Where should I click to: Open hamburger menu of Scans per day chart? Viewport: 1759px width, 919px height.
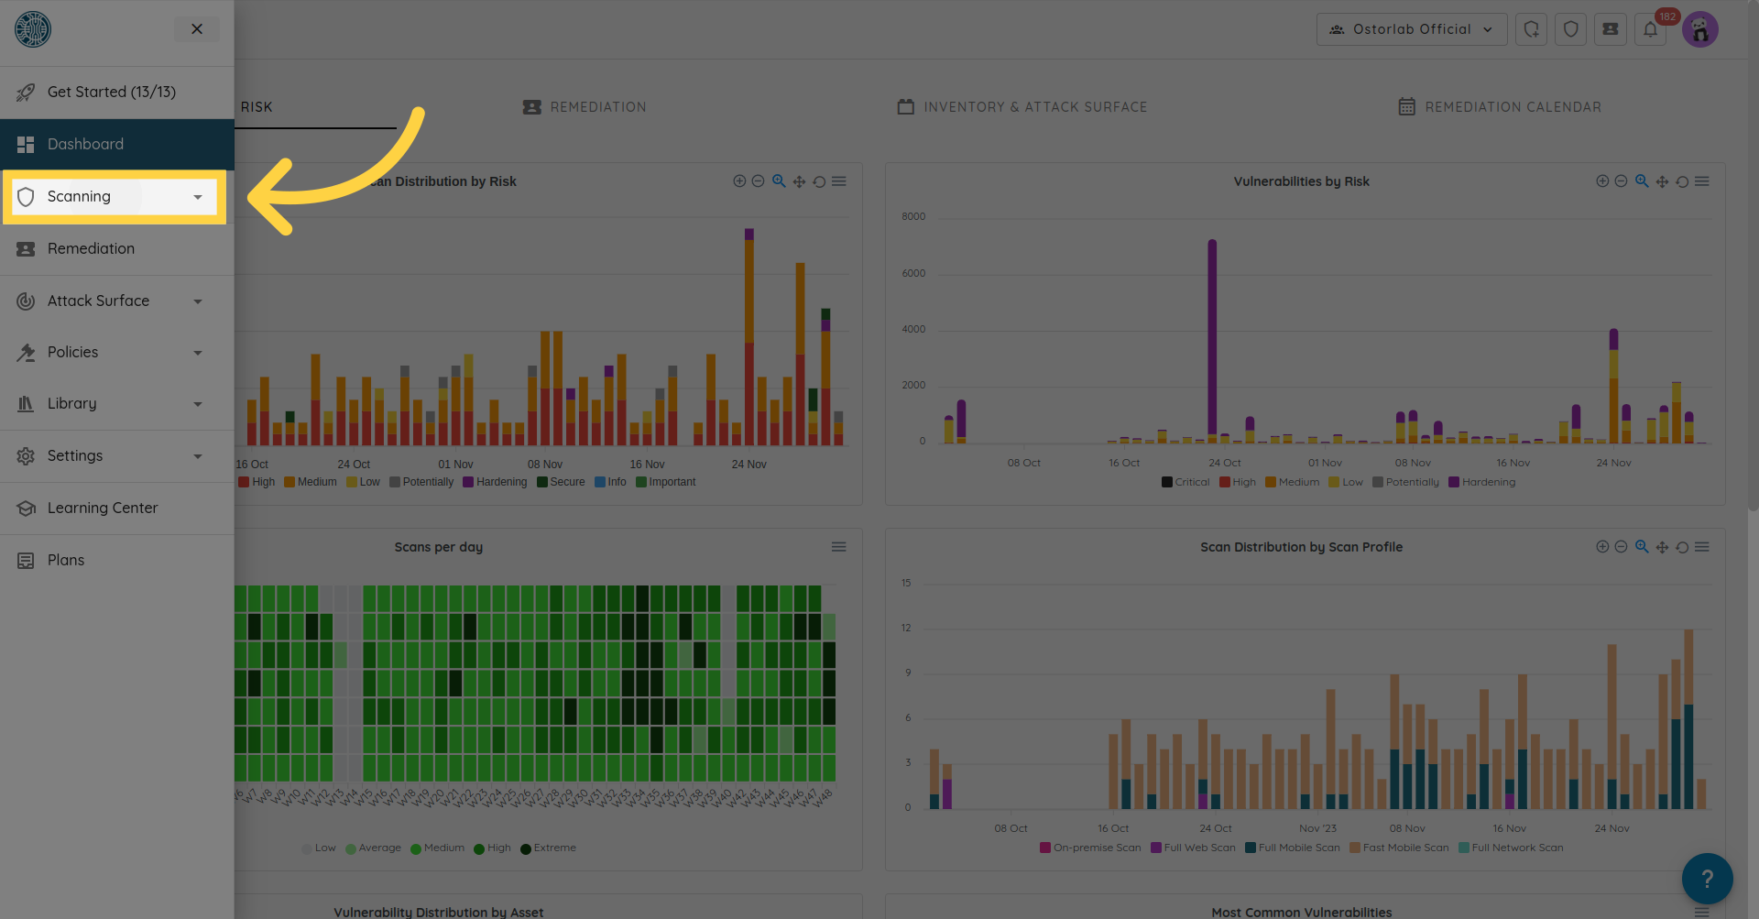(x=838, y=547)
